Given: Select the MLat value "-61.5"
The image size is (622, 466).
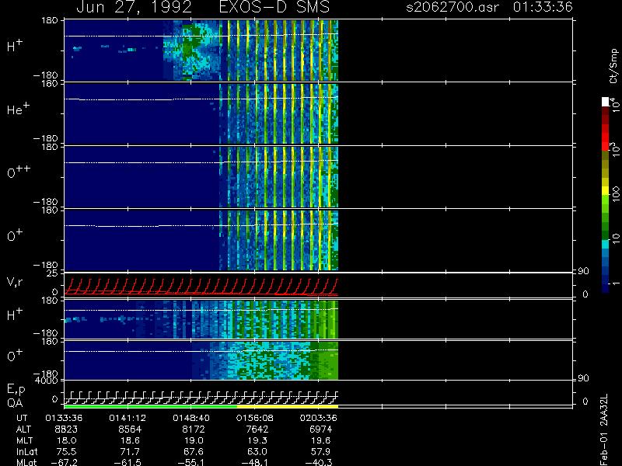Looking at the screenshot, I should tap(128, 462).
